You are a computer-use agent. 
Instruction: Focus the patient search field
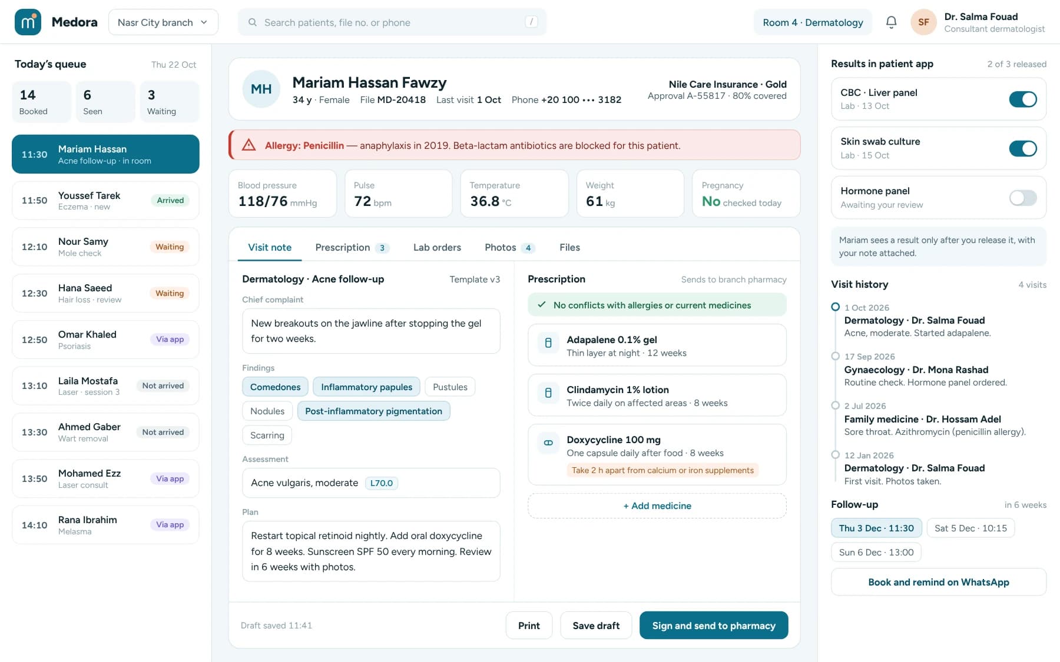coord(392,22)
